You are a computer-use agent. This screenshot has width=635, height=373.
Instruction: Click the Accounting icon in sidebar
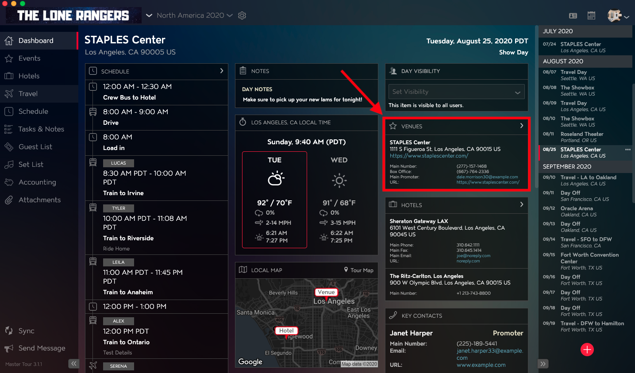9,182
